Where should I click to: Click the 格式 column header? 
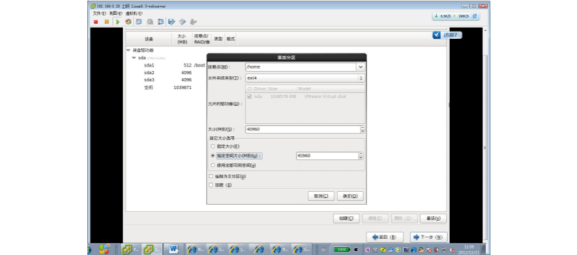click(231, 39)
